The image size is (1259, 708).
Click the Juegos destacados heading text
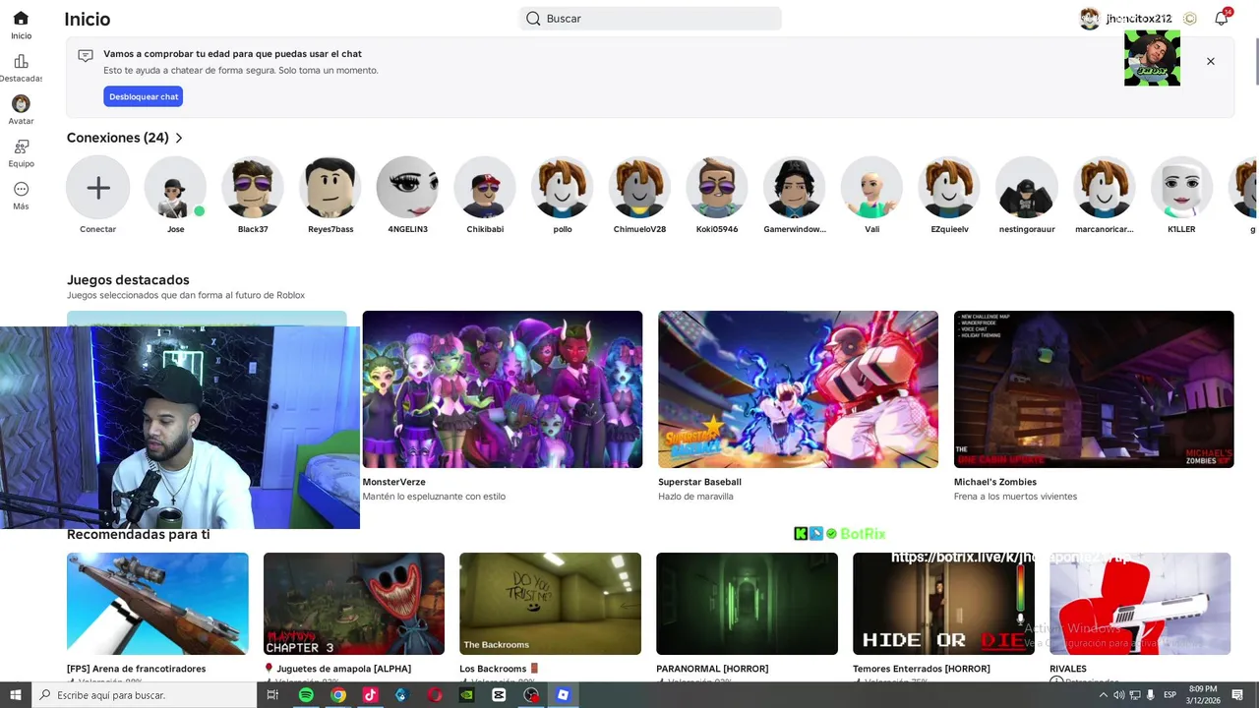[128, 280]
